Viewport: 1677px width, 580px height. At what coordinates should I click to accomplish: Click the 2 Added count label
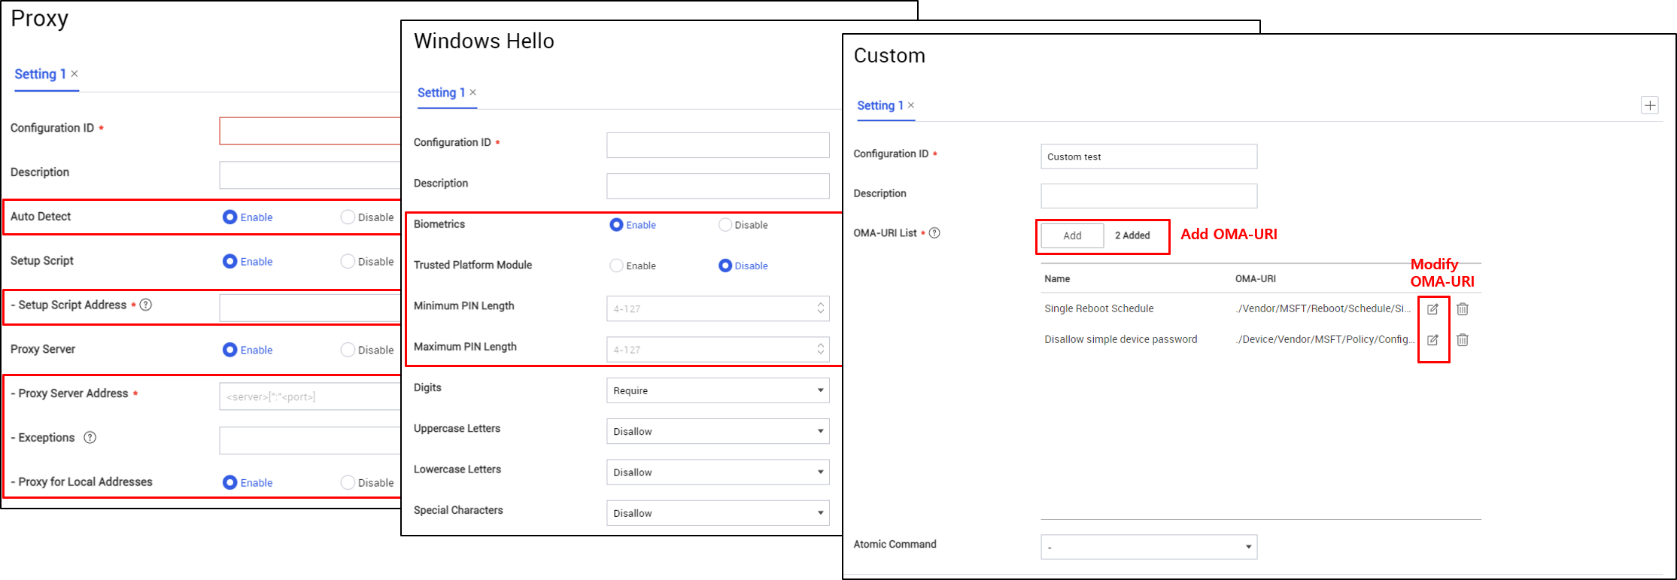(x=1132, y=235)
